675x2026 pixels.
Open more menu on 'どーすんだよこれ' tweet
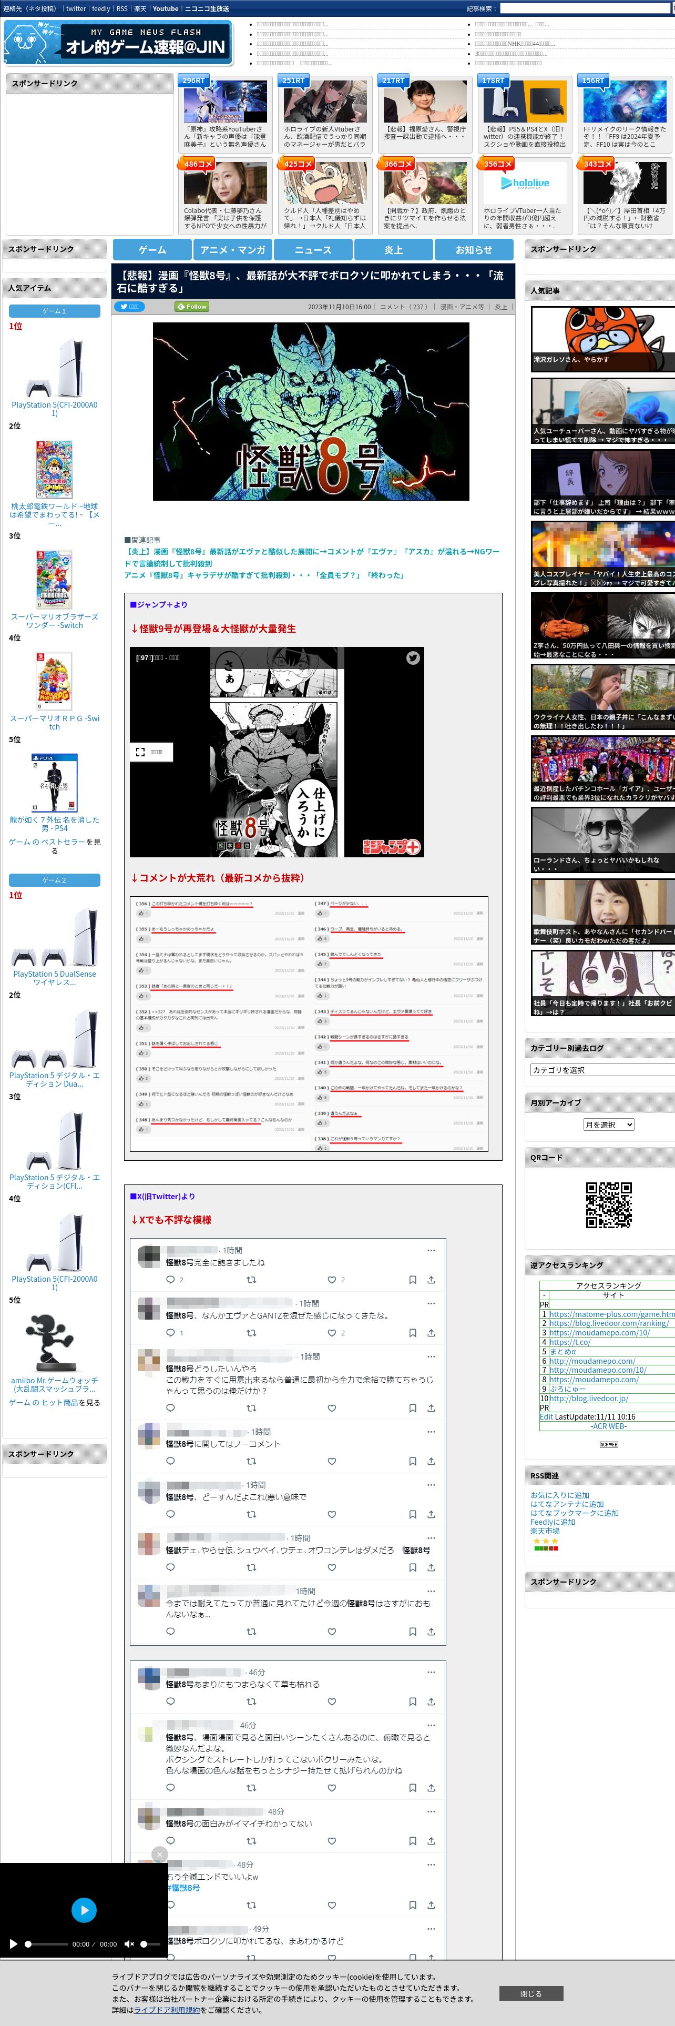pos(431,1485)
